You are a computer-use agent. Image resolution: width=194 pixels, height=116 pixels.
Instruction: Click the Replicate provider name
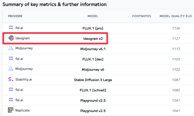click(22, 110)
